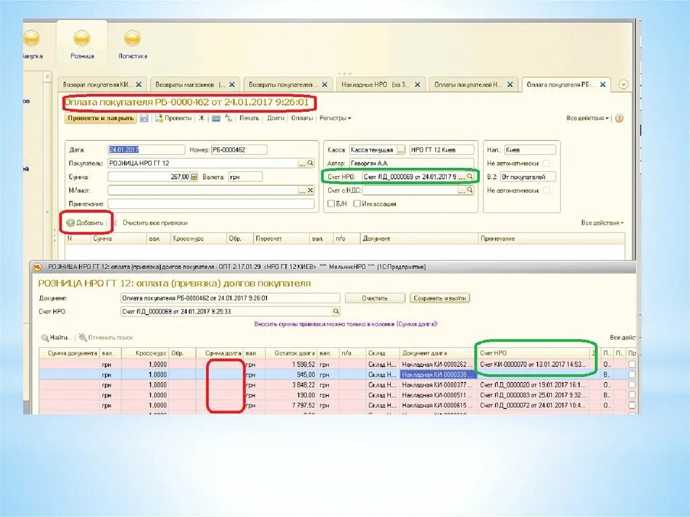Click the Провести post document icon
690x517 pixels.
(x=159, y=118)
